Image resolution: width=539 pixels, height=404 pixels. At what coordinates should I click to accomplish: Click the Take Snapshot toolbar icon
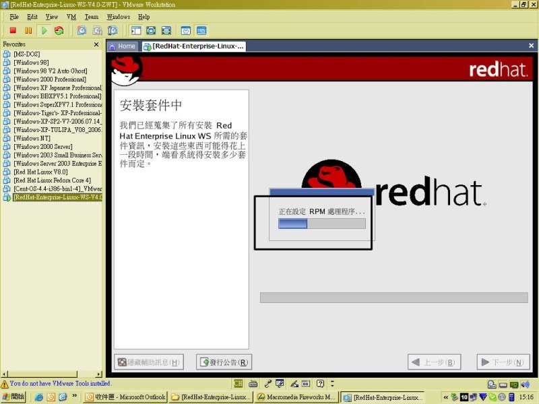[x=82, y=30]
